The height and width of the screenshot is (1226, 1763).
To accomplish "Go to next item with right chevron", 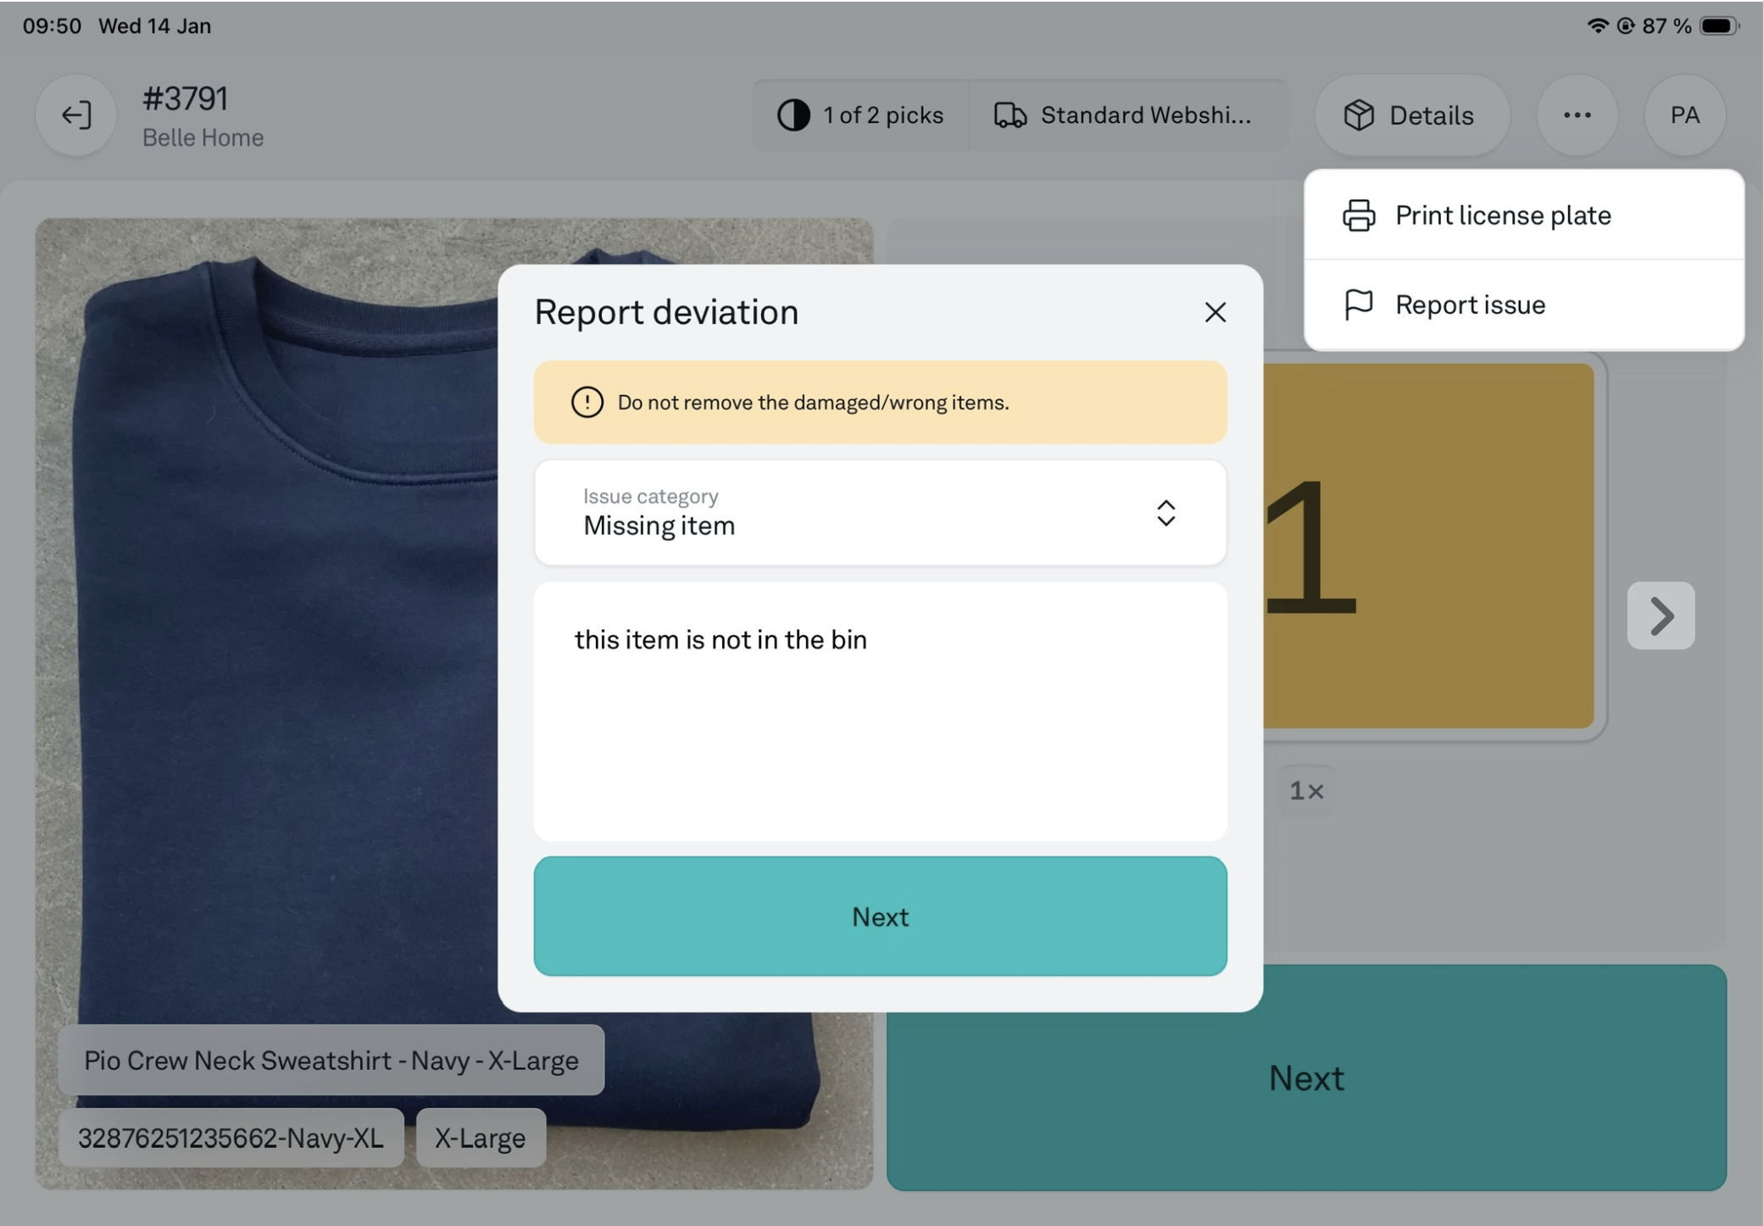I will click(x=1660, y=616).
